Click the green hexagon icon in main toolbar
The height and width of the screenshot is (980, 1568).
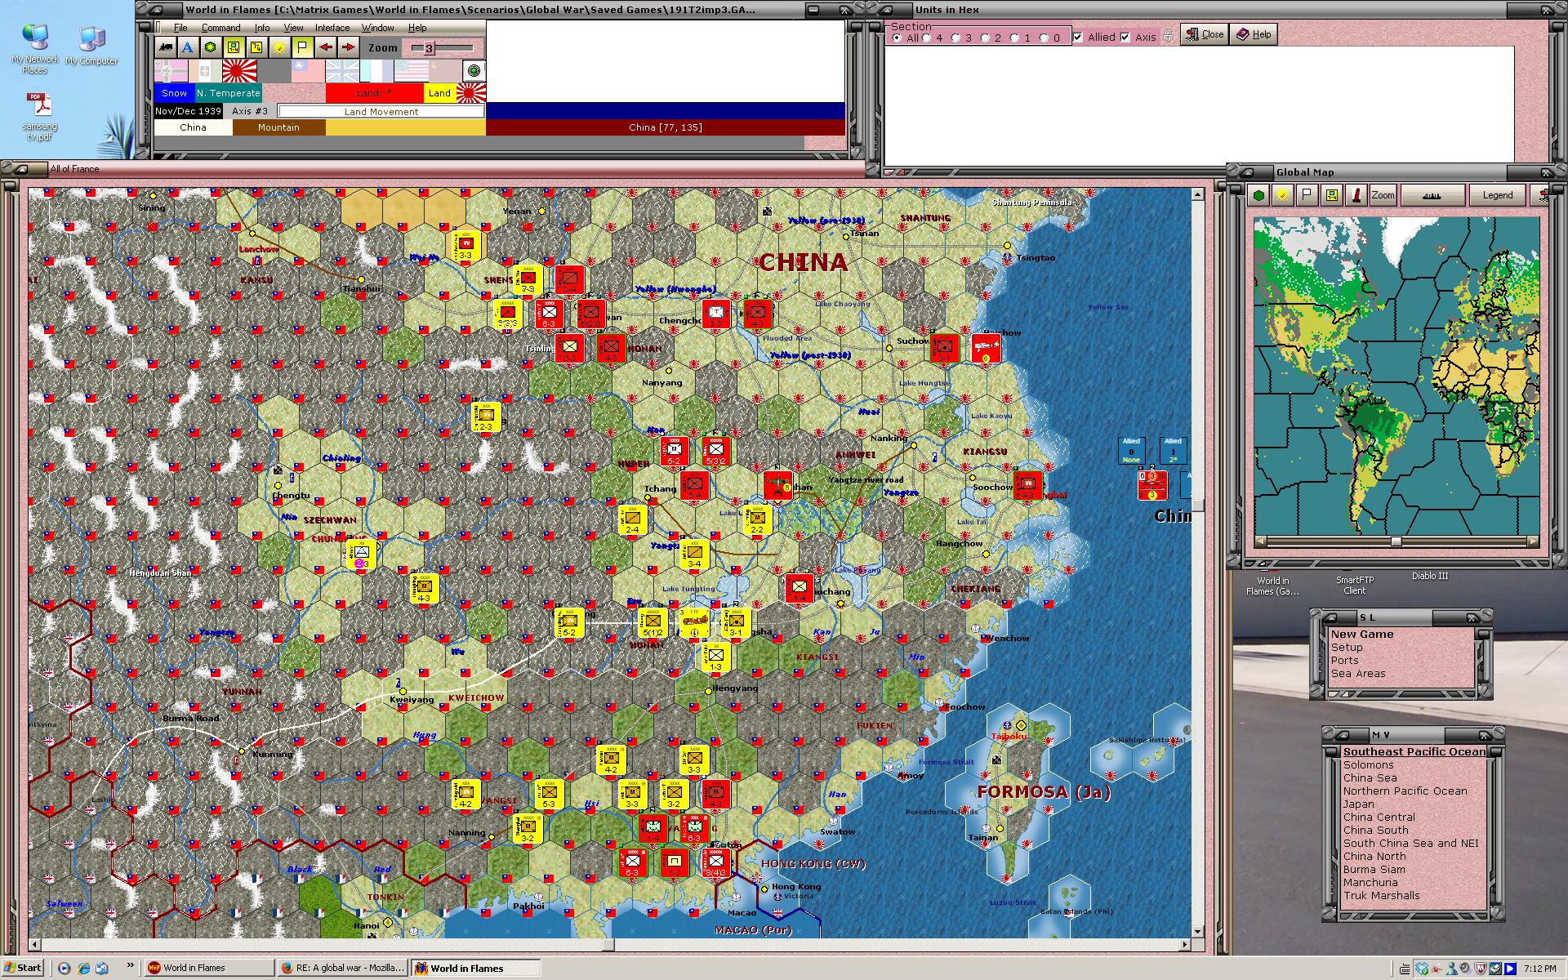coord(211,47)
